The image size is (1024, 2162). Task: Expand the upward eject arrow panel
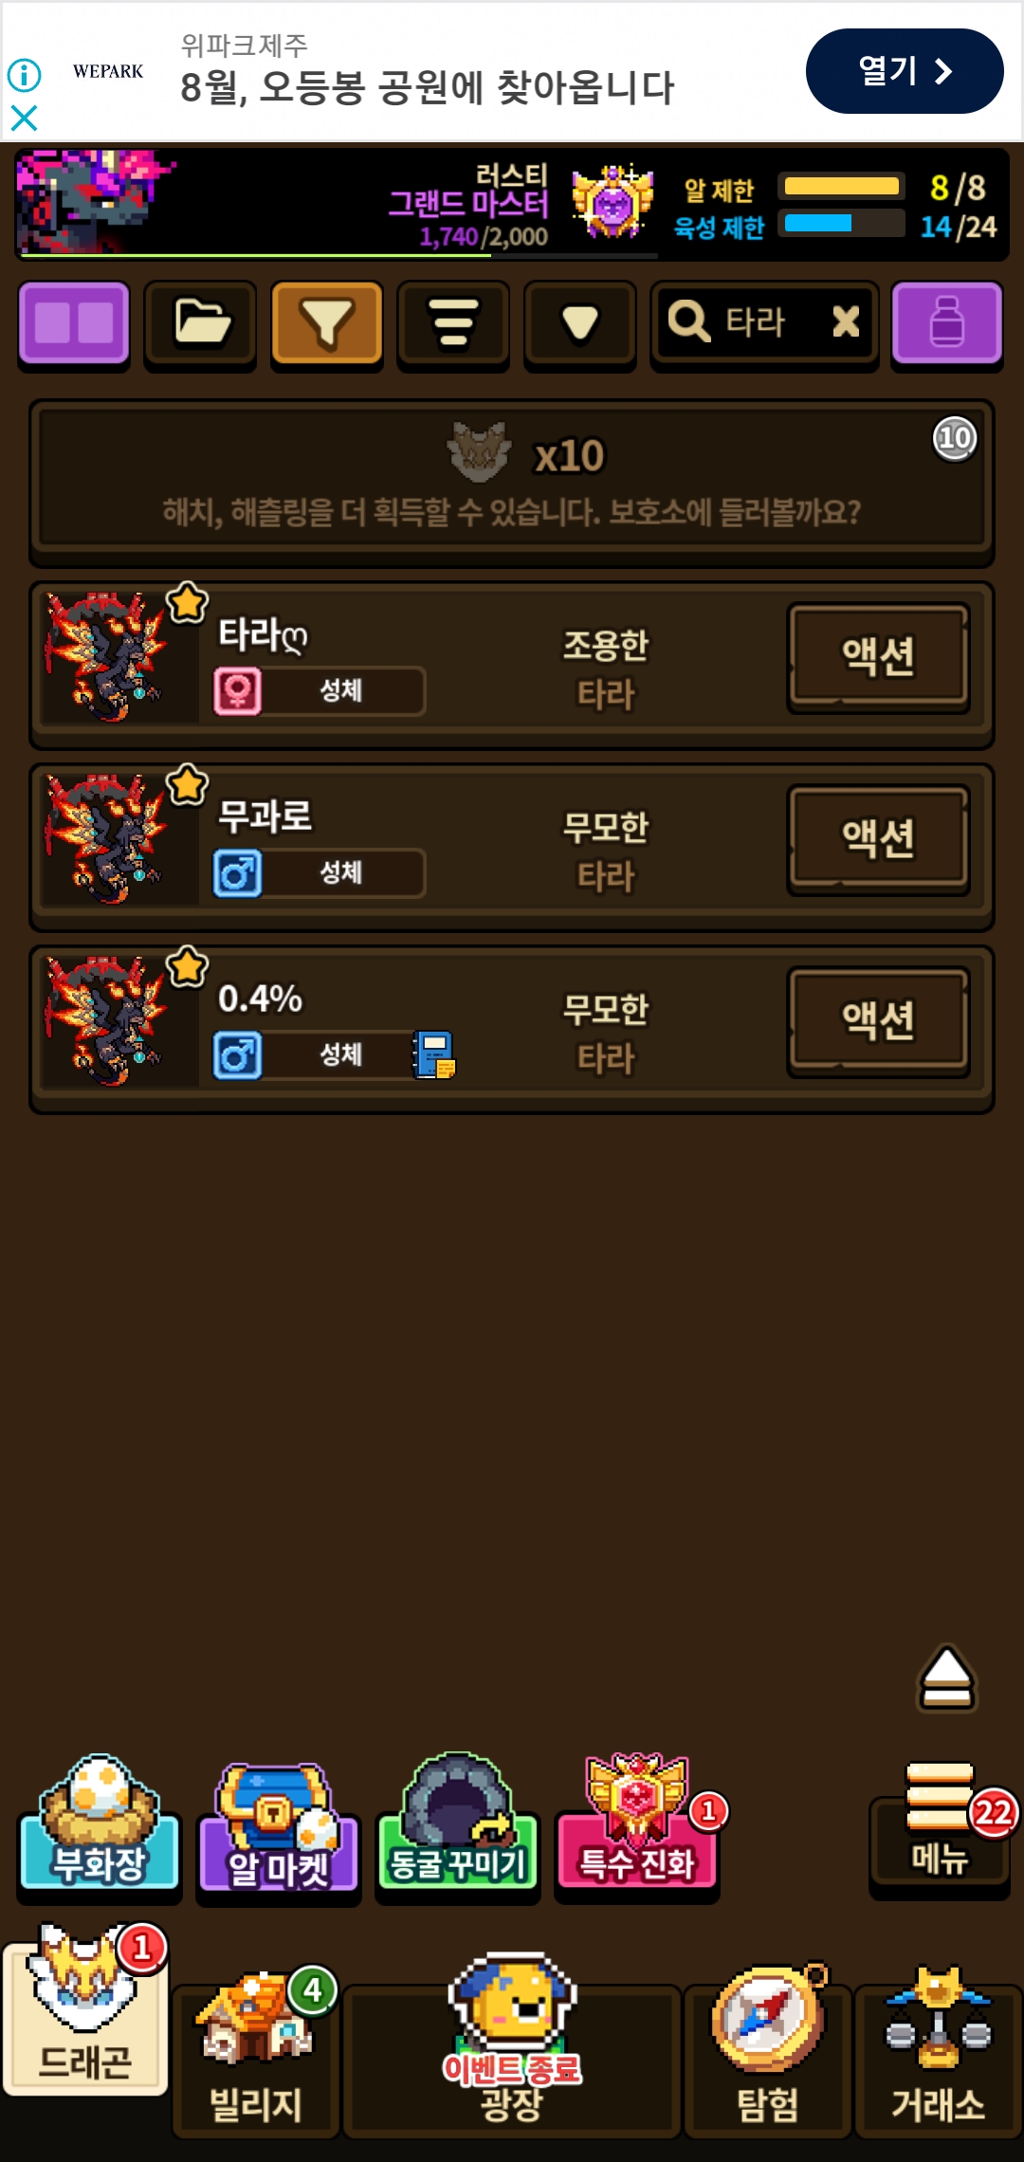pyautogui.click(x=946, y=1677)
